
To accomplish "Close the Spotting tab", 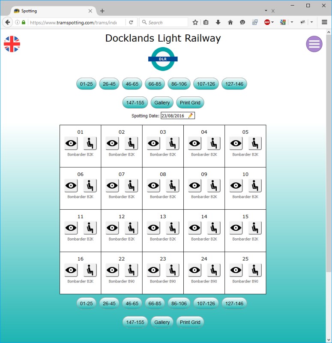I will (x=90, y=11).
